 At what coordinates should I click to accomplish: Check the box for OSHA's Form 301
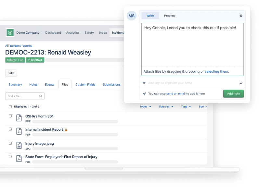click(10, 116)
